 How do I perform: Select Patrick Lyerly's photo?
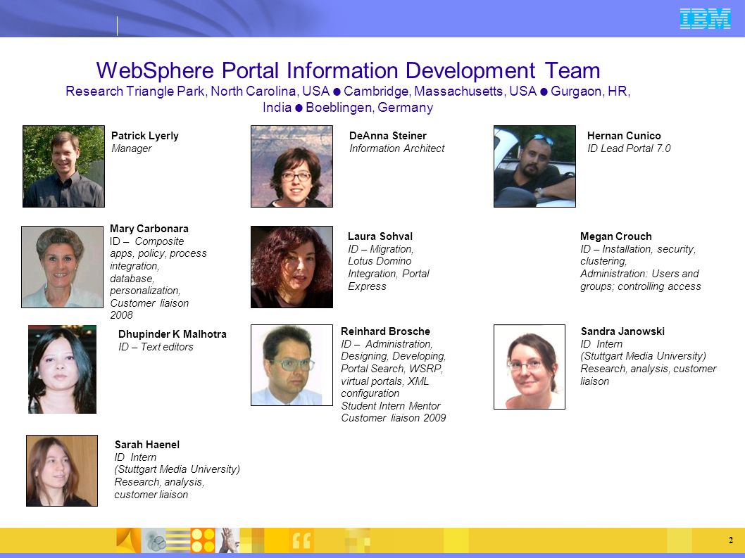point(63,166)
